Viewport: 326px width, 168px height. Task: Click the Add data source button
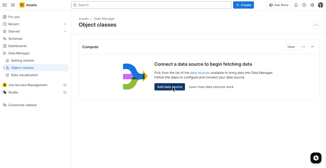(x=169, y=87)
